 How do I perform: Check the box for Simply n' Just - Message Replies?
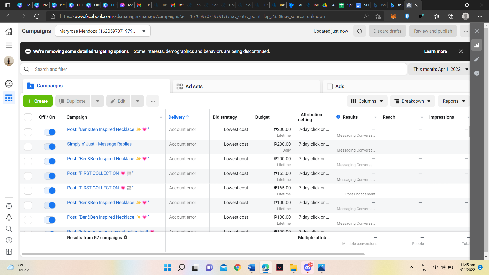click(28, 147)
